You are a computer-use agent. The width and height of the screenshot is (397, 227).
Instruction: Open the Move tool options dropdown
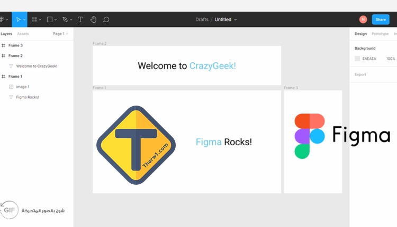tap(24, 20)
